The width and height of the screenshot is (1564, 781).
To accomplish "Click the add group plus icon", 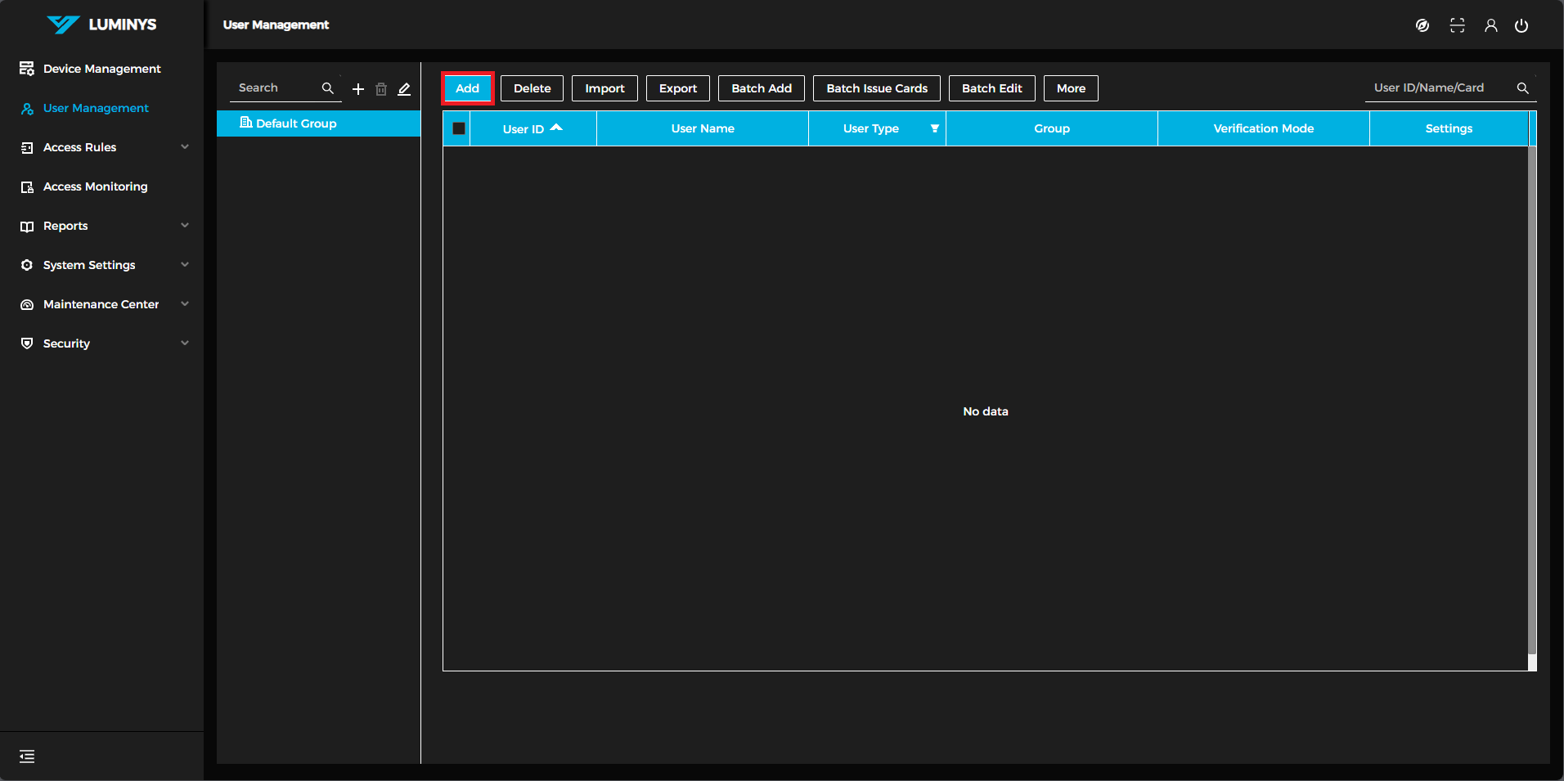I will pyautogui.click(x=357, y=89).
